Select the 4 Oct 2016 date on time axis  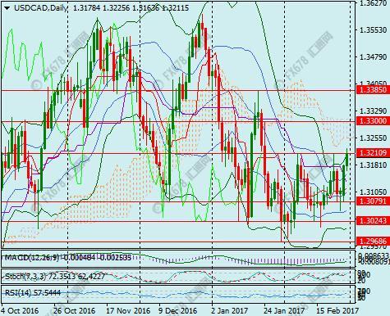[x=20, y=311]
